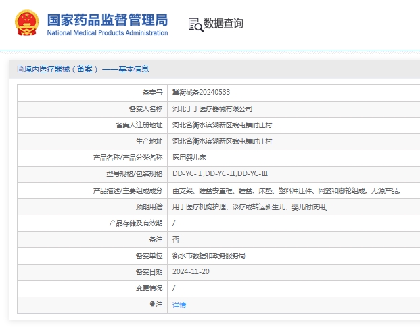The width and height of the screenshot is (420, 329).
Task: Click the 备注 label
Action: 156,240
